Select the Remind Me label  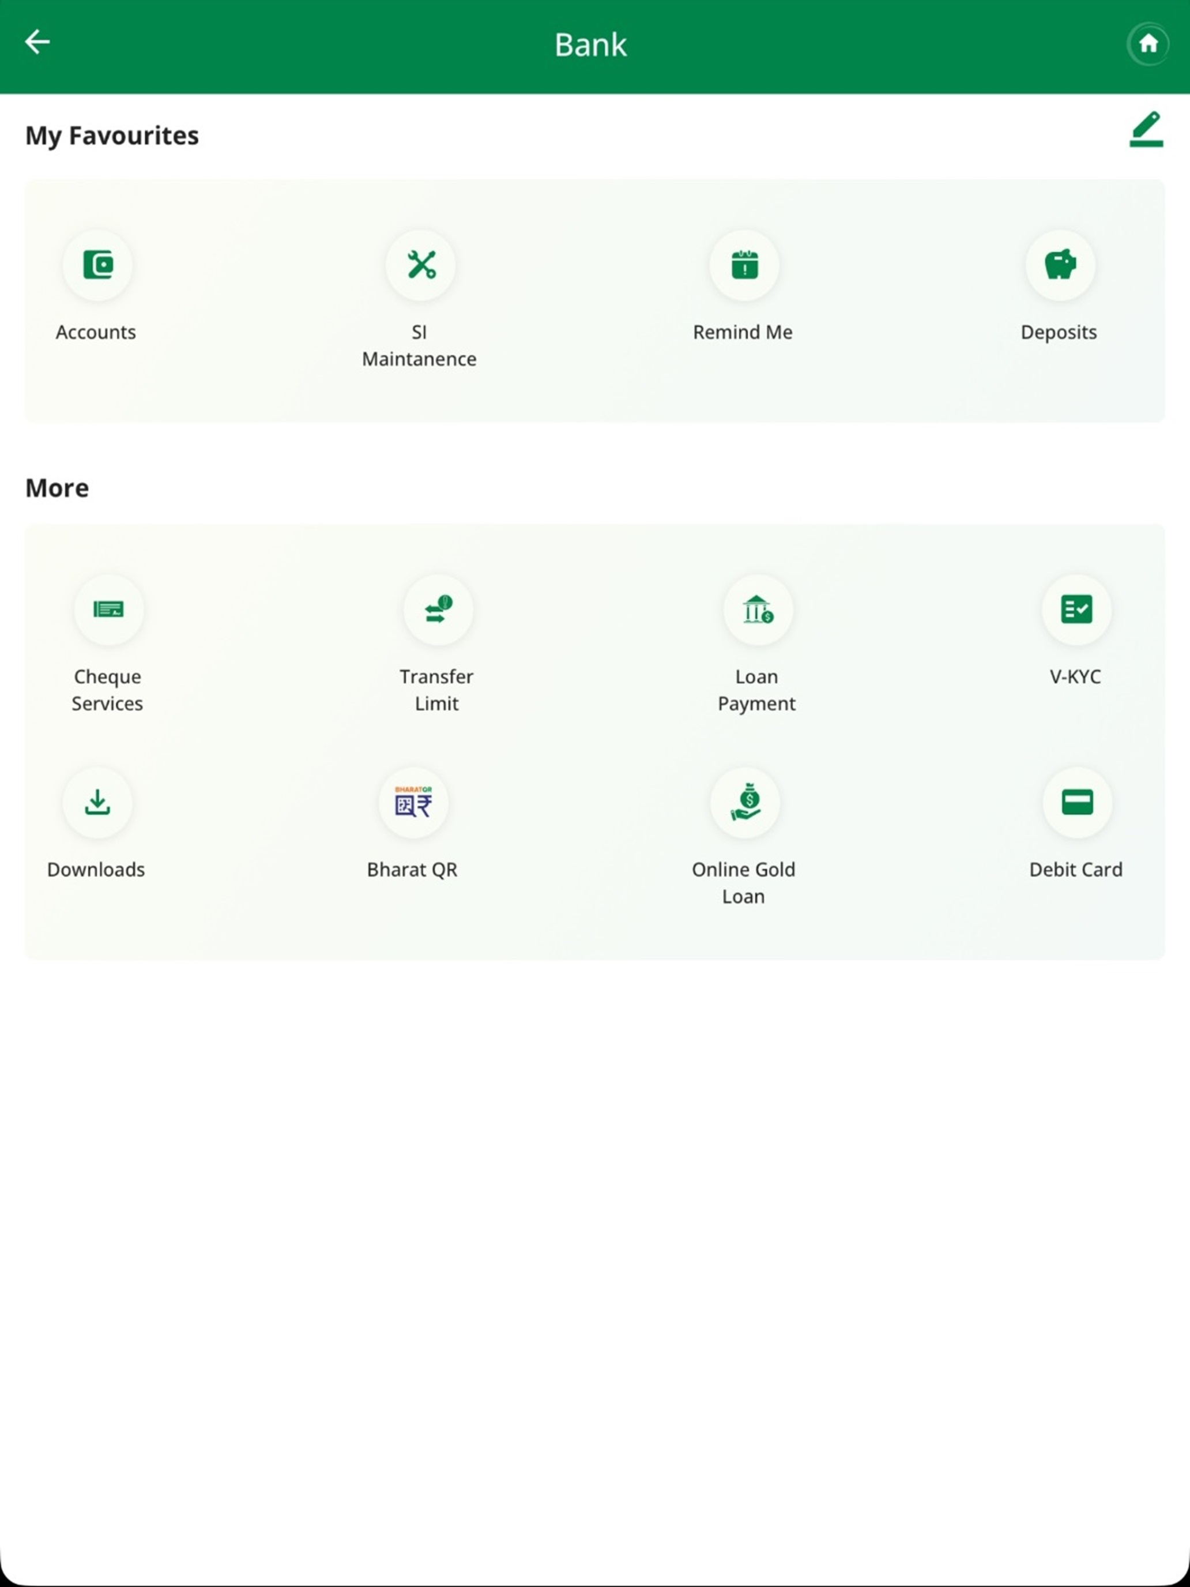pyautogui.click(x=743, y=332)
